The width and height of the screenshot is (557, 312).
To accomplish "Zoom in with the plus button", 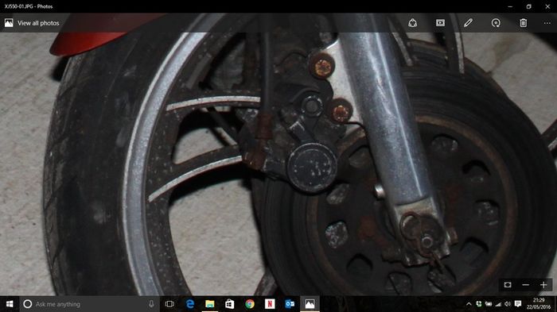I will [x=543, y=285].
